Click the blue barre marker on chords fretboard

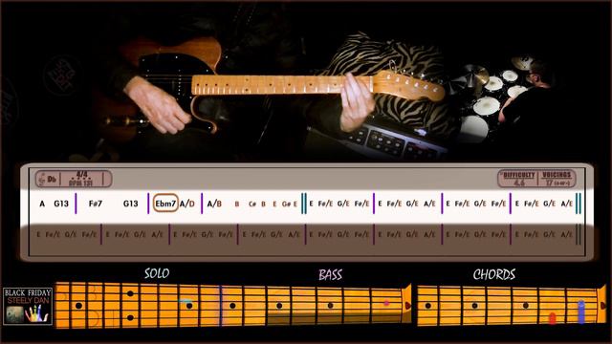580,312
